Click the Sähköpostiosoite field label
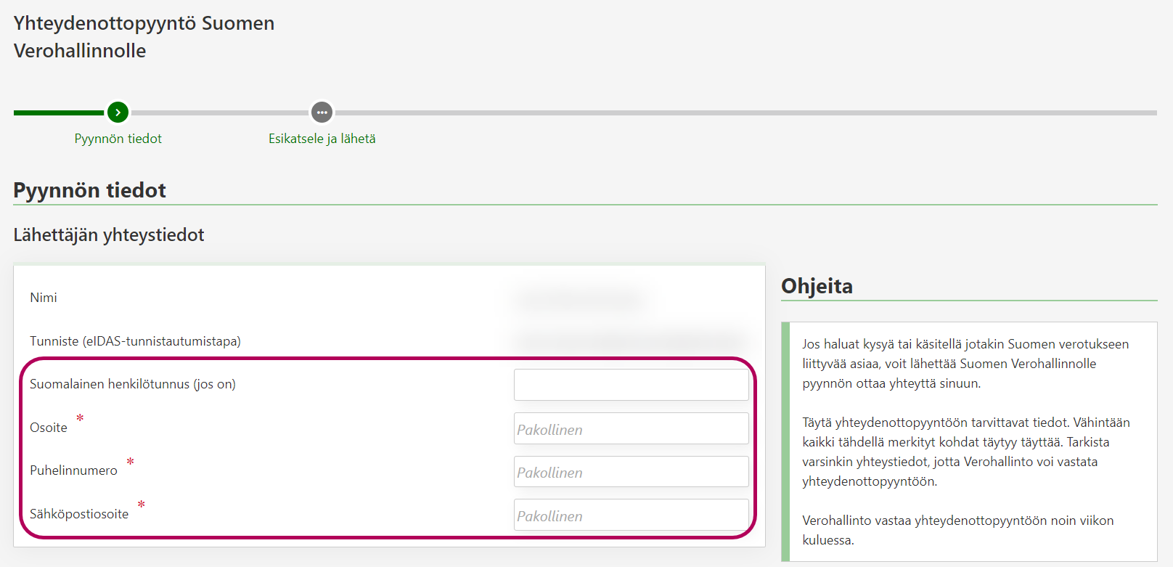 [79, 514]
